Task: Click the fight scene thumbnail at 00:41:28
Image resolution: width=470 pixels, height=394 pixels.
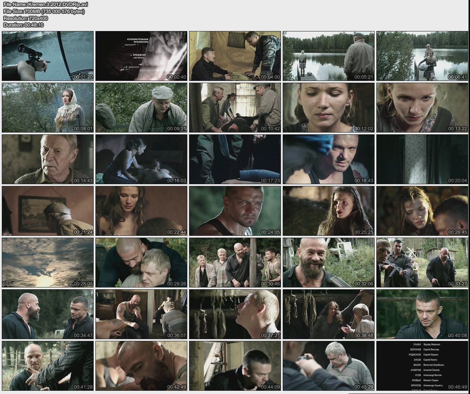Action: click(48, 366)
